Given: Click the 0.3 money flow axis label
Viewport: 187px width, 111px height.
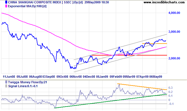Looking at the screenshot, I should 171,88.
